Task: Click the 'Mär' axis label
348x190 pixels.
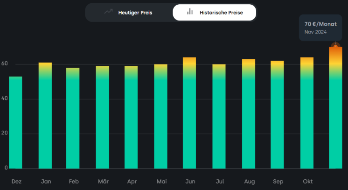Action: click(x=104, y=182)
